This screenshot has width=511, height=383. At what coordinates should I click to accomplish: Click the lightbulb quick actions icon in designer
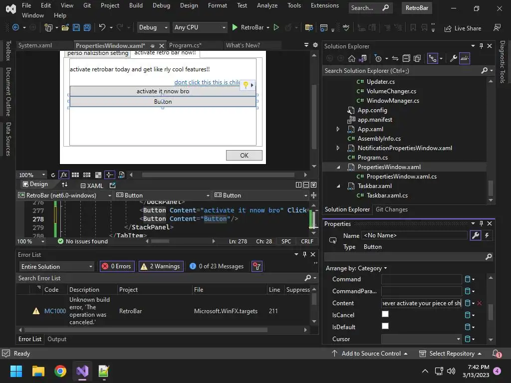coord(246,85)
